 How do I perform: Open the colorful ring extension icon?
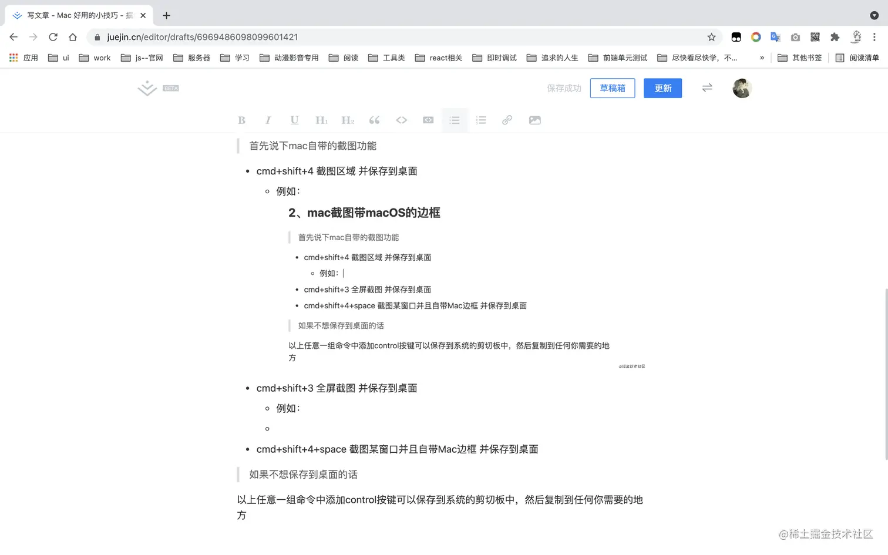tap(756, 37)
